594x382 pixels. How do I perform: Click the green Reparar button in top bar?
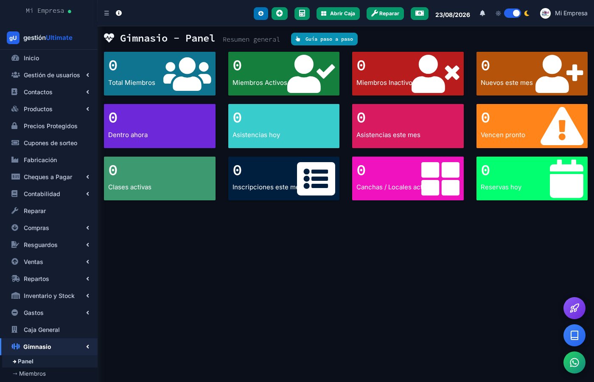coord(385,14)
